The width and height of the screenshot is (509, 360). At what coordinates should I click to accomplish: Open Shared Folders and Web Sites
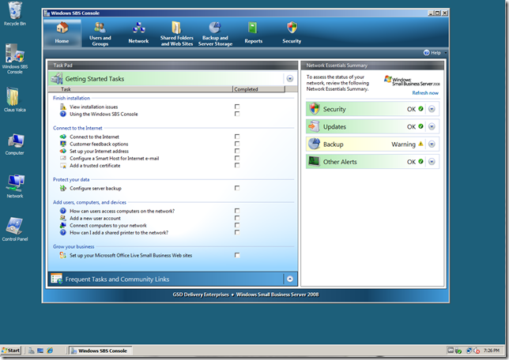tap(176, 32)
